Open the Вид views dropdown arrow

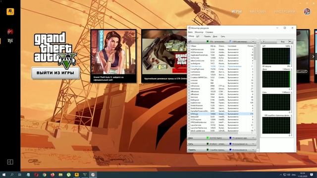290,42
